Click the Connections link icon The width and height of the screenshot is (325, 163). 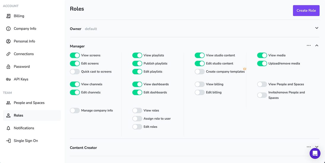coord(8,54)
